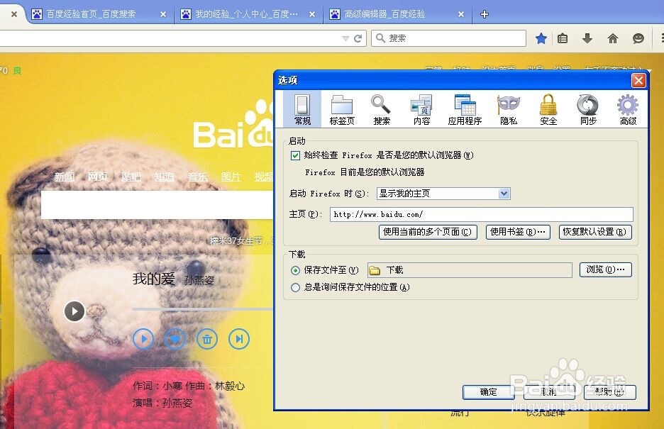The width and height of the screenshot is (664, 429).
Task: Open the 搜索 (Search) options panel
Action: [x=382, y=110]
